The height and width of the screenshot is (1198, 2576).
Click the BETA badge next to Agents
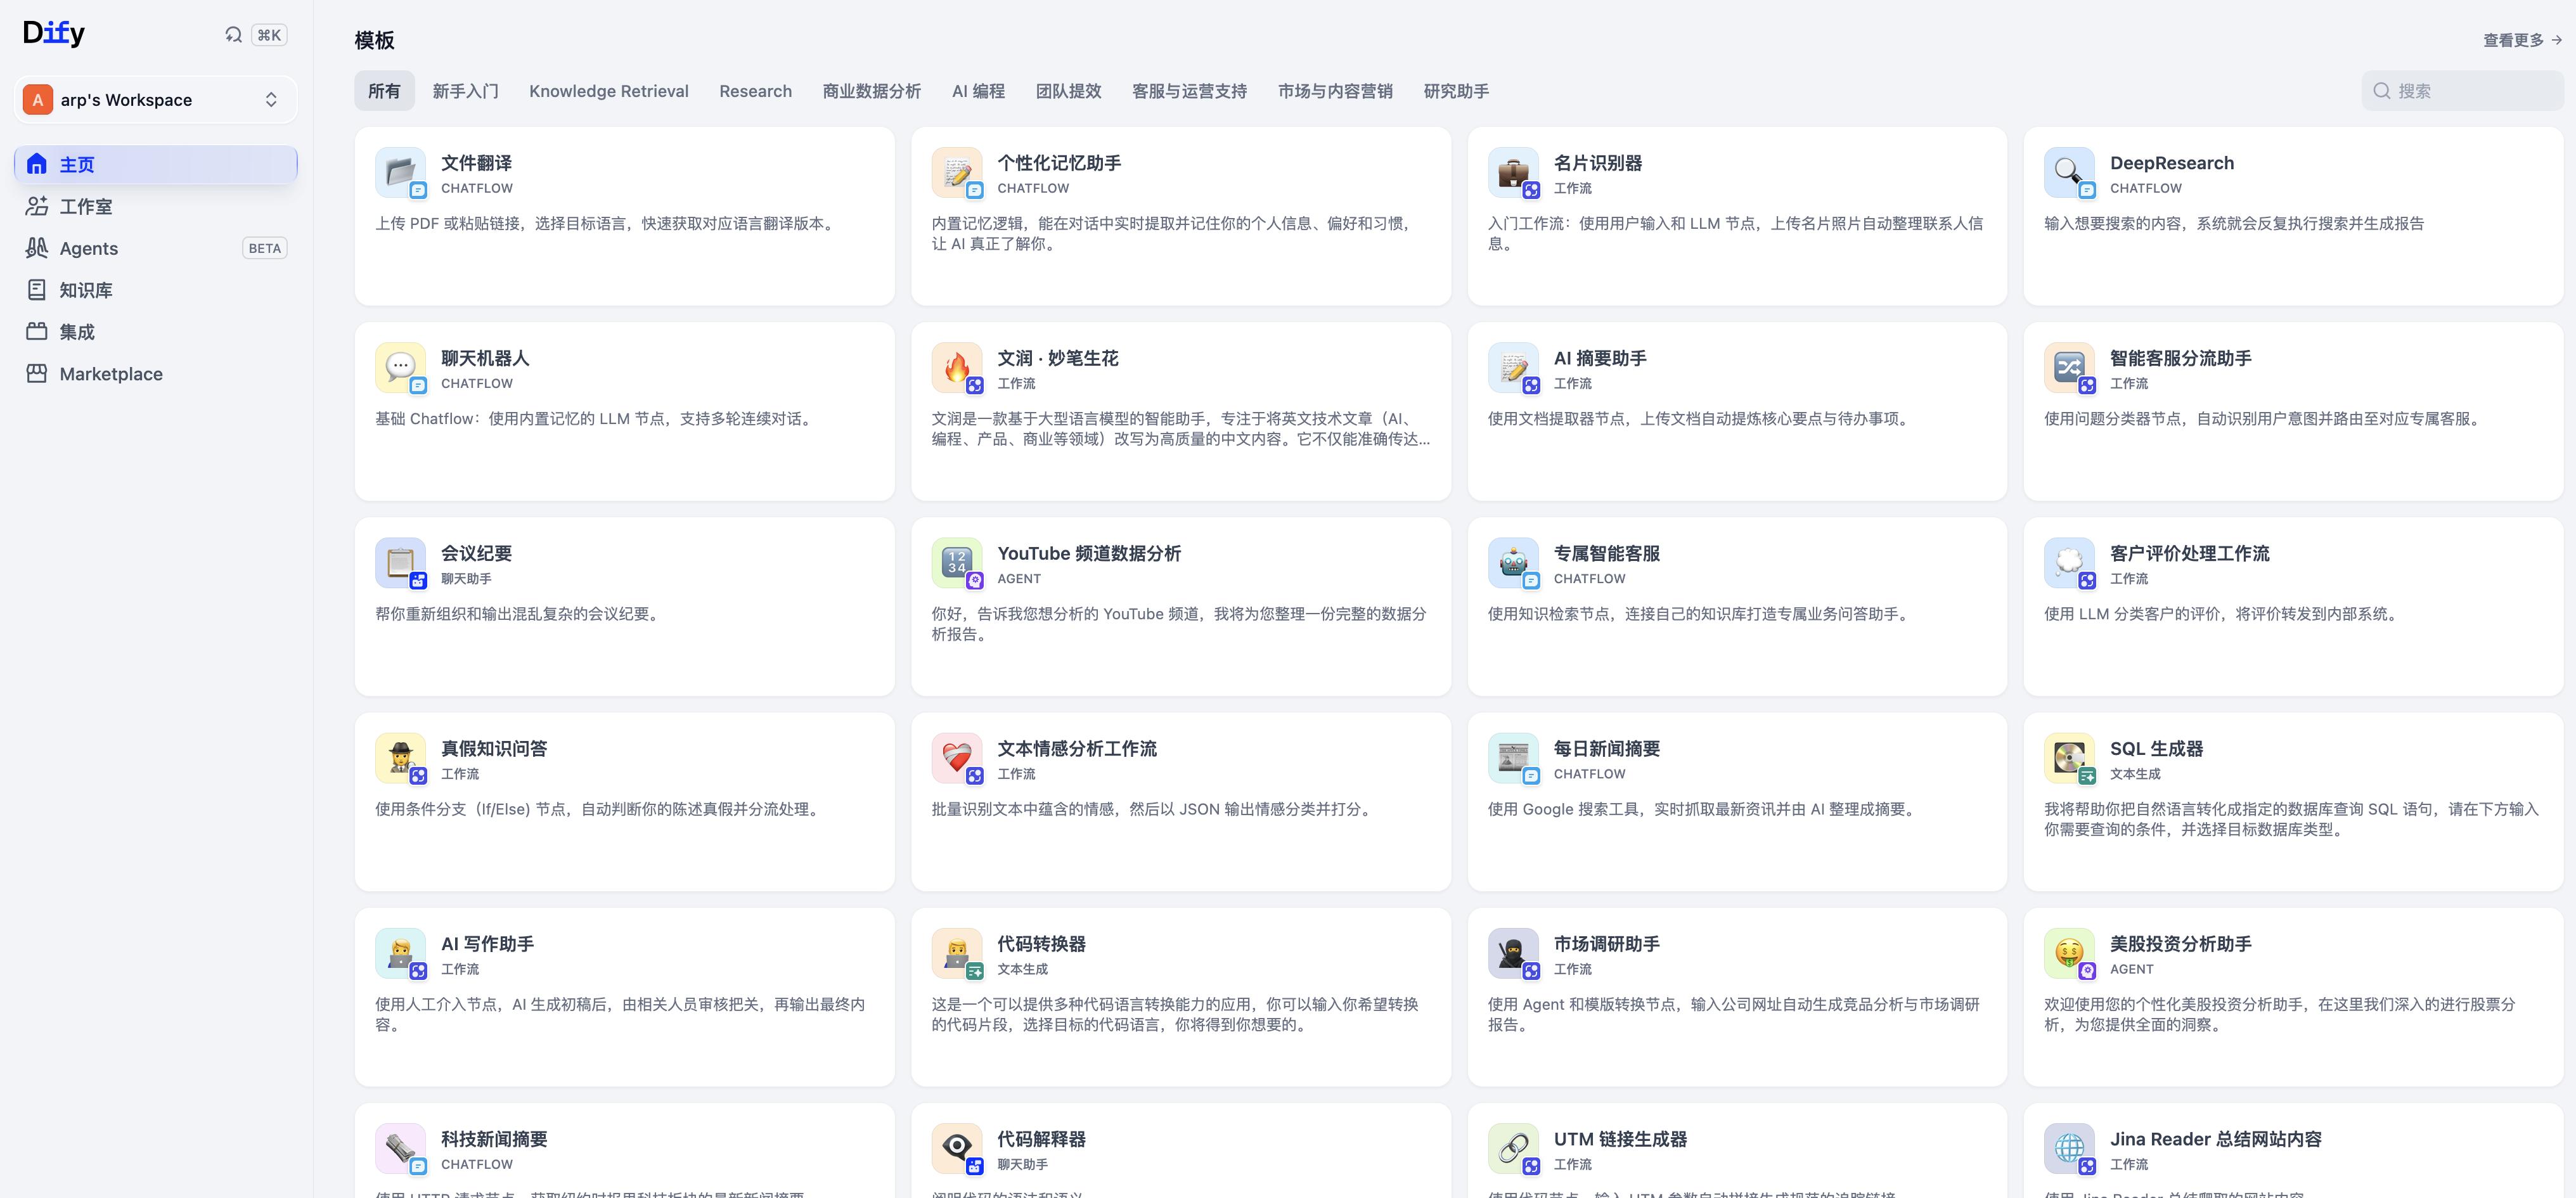coord(265,248)
